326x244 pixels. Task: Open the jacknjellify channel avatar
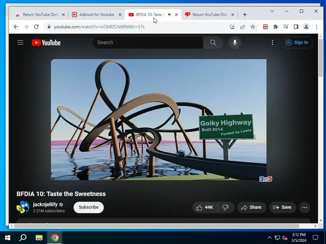tap(23, 207)
